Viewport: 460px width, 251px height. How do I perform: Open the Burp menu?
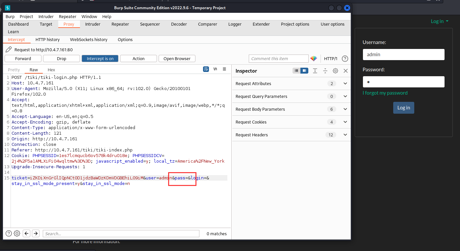(x=10, y=16)
